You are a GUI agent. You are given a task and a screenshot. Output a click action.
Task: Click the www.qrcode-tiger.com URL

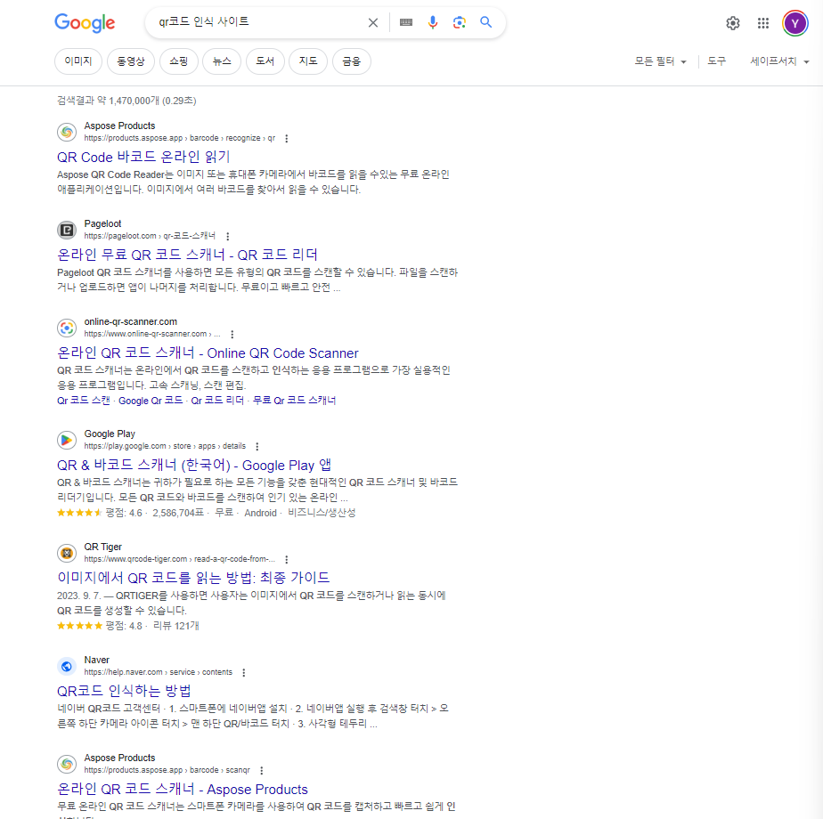[x=180, y=559]
